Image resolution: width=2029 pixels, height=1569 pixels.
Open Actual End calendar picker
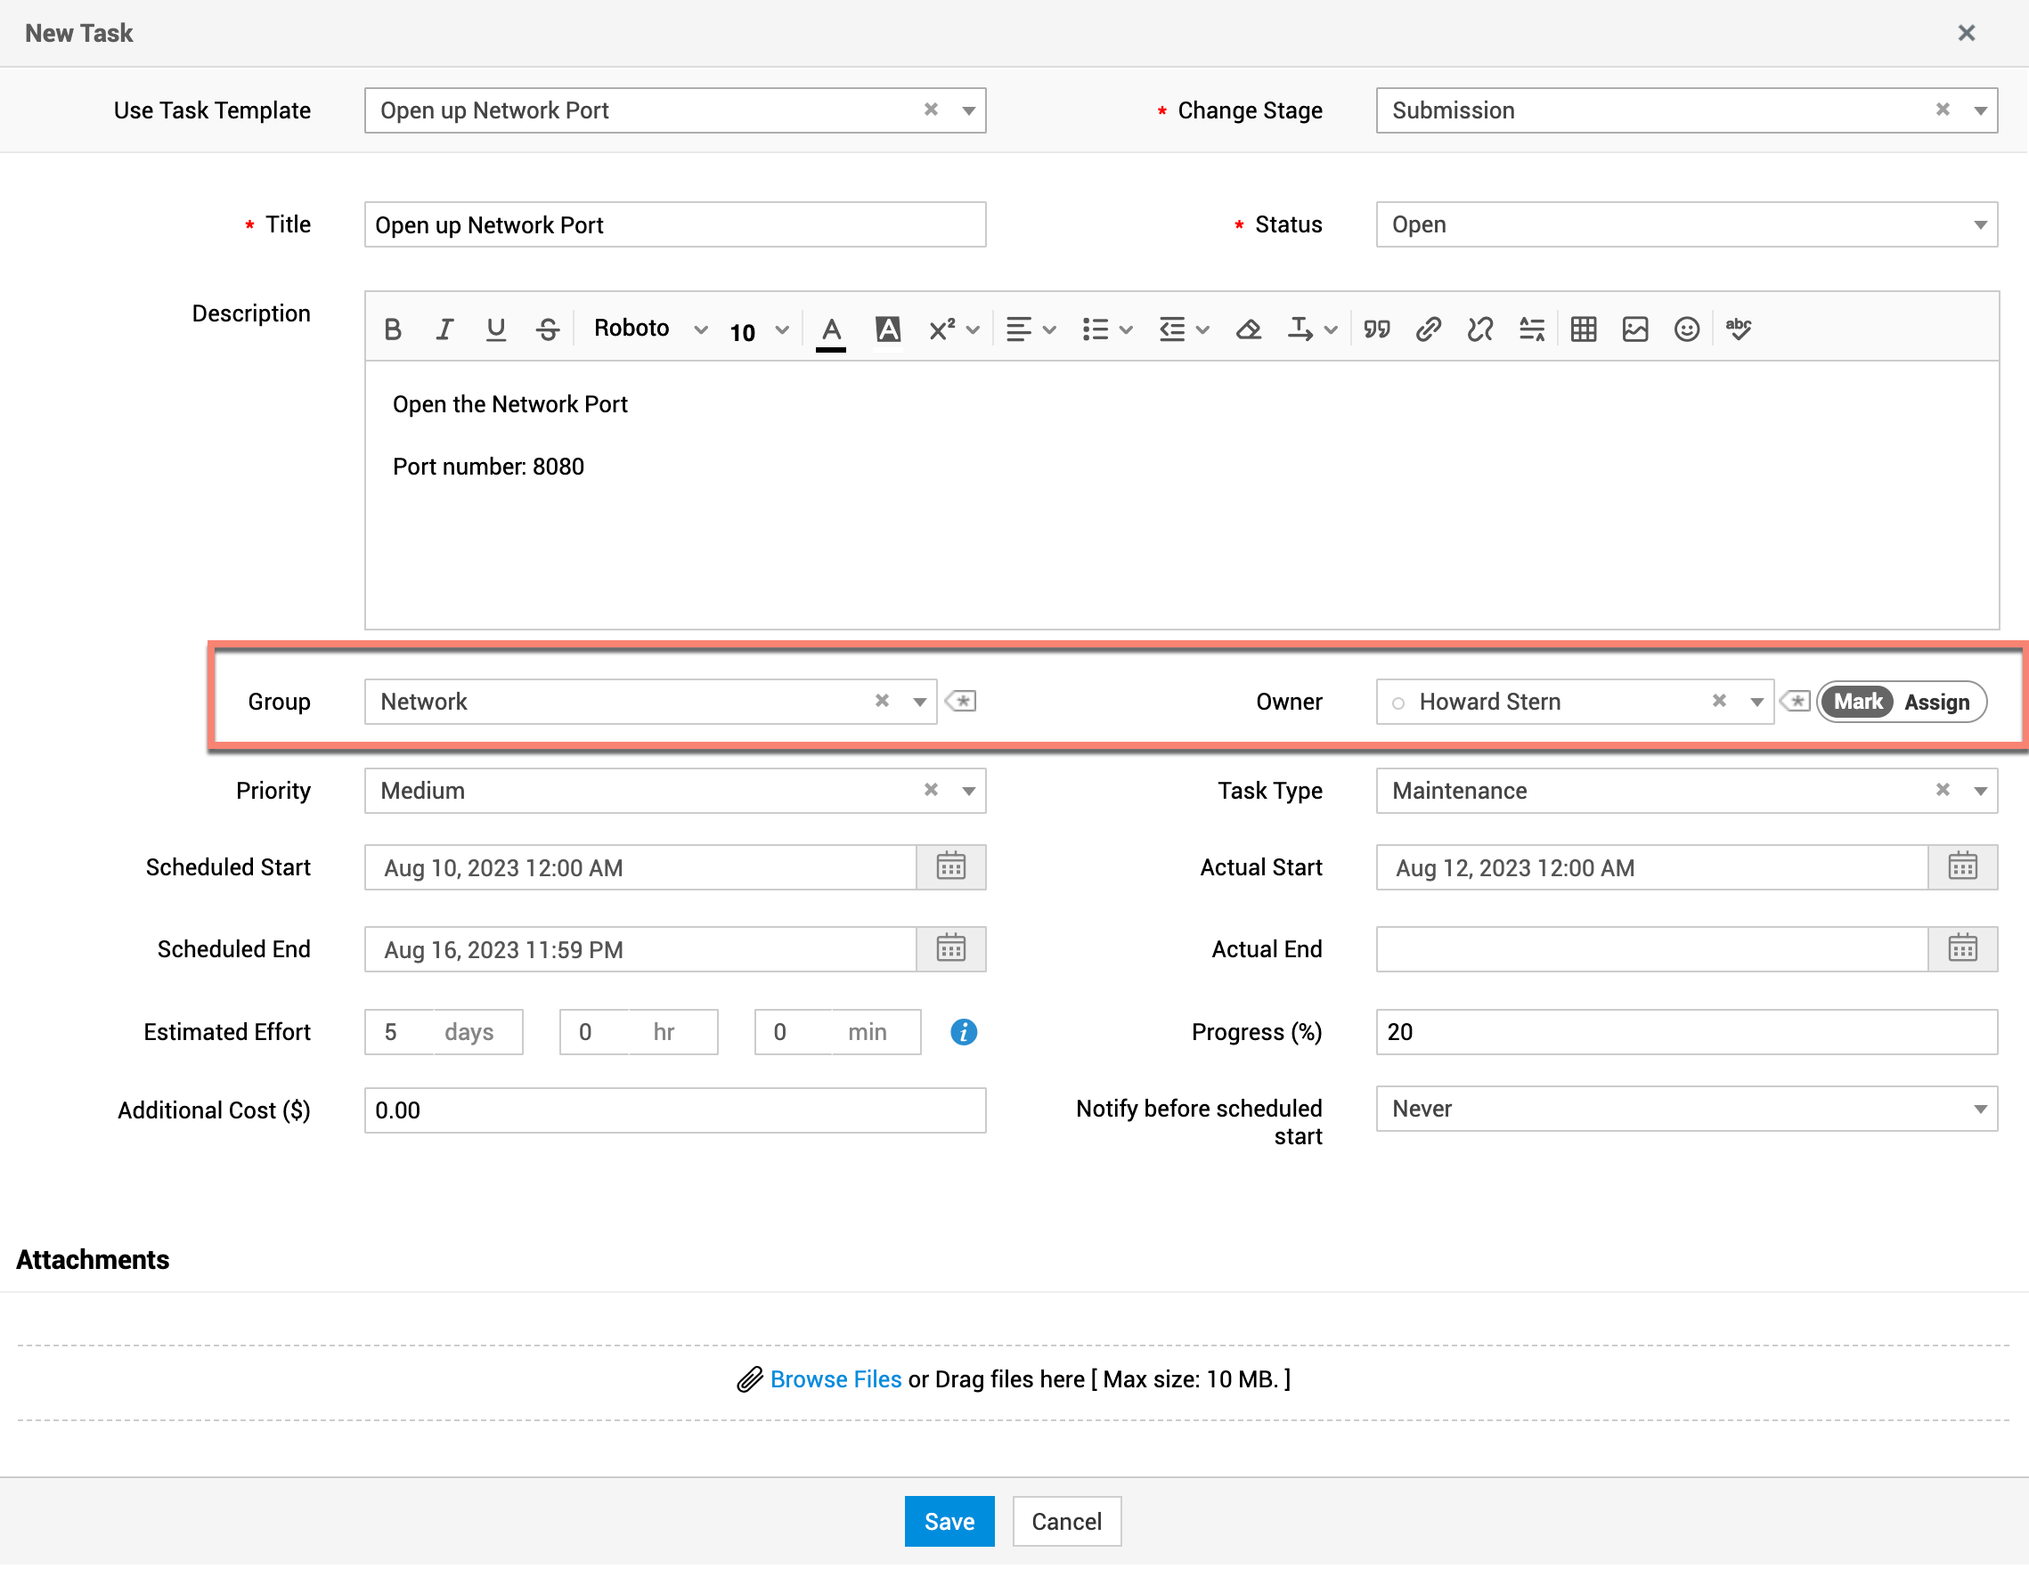click(1962, 949)
